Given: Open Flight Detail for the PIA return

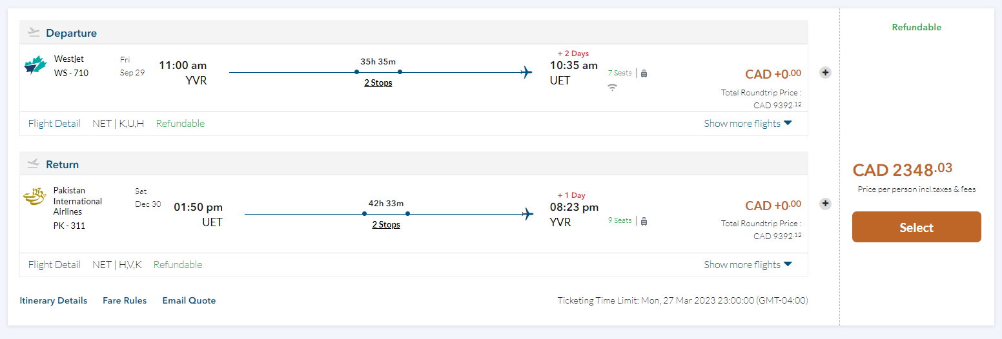Looking at the screenshot, I should coord(54,265).
